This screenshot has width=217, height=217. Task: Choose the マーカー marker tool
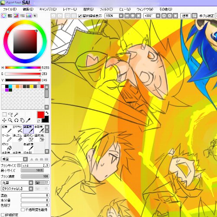point(7,138)
